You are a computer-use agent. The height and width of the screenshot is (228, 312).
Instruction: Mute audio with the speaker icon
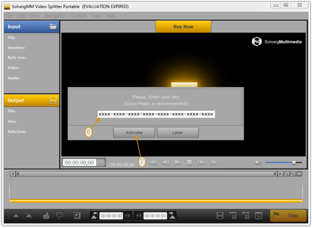click(x=258, y=163)
